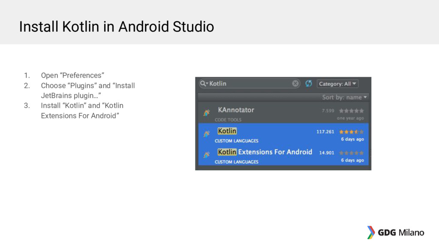Open the Category: All dropdown
Screen dimensions: 439x247
[337, 84]
